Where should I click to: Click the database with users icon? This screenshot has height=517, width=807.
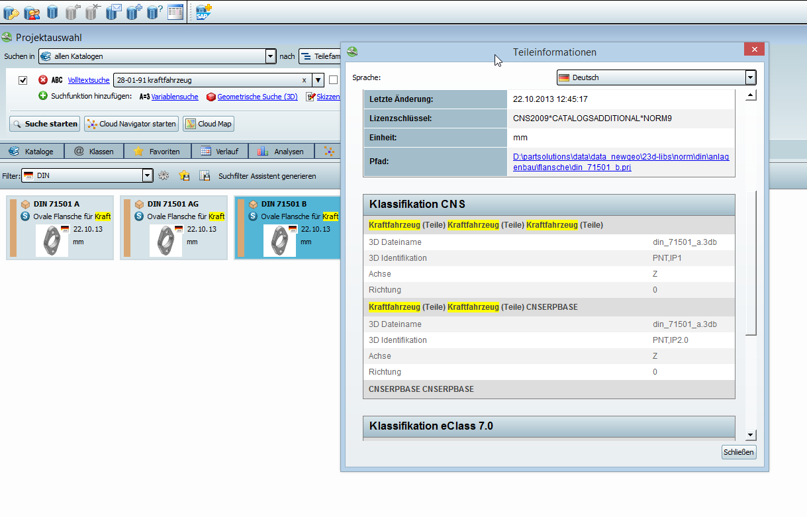point(31,11)
